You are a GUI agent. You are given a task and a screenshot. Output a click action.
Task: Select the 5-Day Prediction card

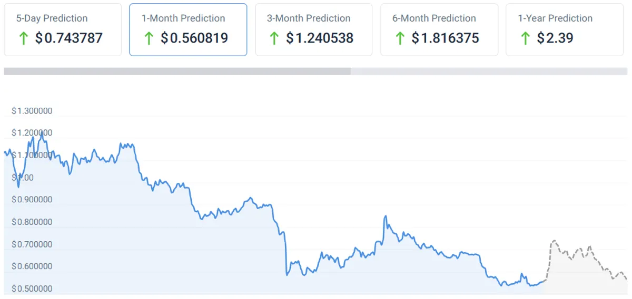click(63, 29)
